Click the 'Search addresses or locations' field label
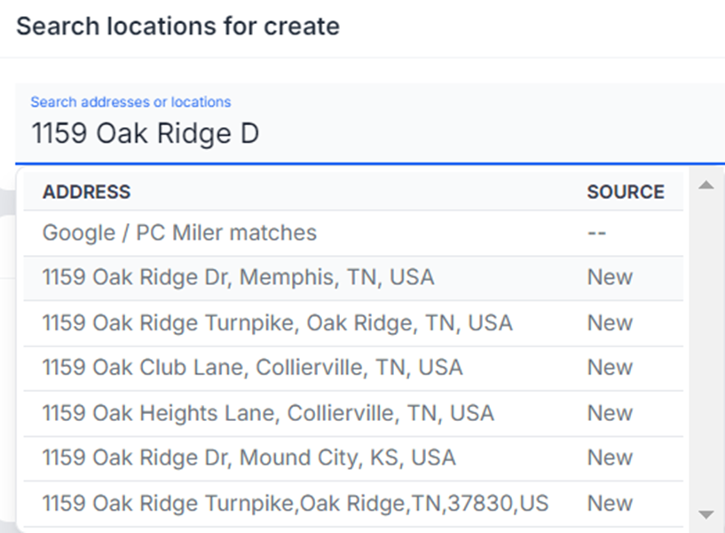Screen dimensions: 725x533 point(130,102)
